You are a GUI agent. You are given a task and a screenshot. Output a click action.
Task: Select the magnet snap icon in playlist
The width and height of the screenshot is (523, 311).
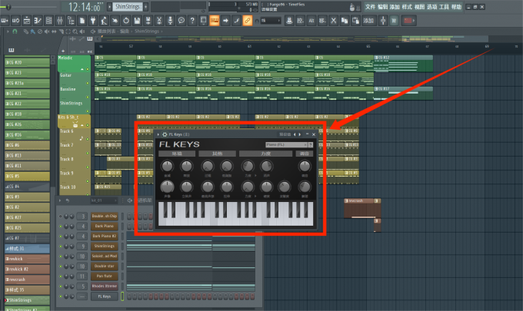click(x=15, y=31)
